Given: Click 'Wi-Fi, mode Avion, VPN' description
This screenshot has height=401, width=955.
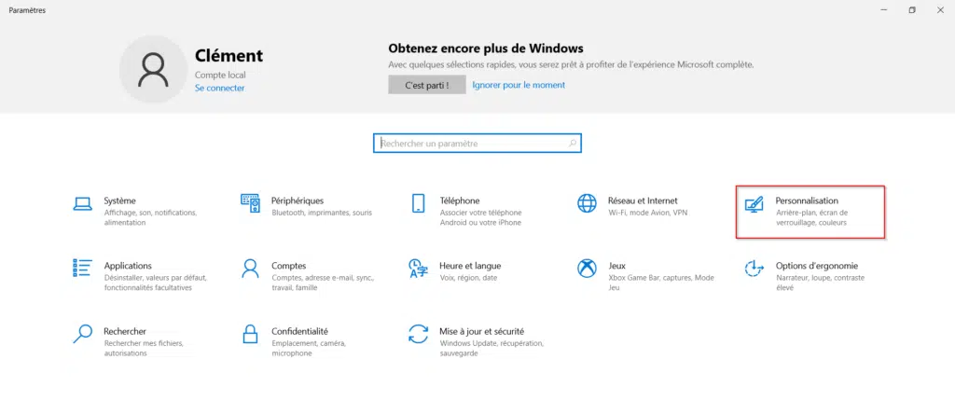Looking at the screenshot, I should [x=646, y=213].
